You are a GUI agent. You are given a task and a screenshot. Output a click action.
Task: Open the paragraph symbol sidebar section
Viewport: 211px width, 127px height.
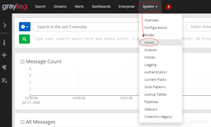click(4, 67)
